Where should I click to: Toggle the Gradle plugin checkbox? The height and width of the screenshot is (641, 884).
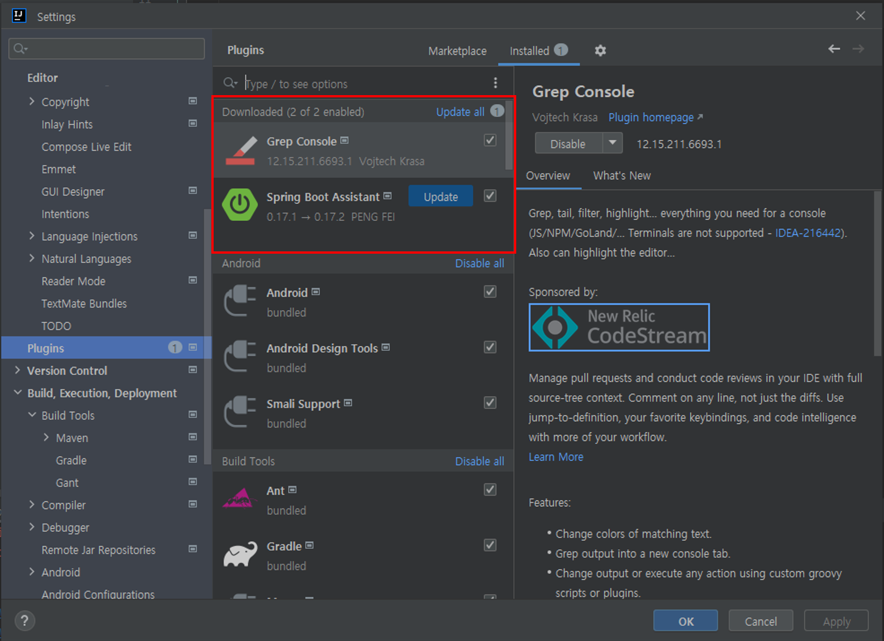coord(490,545)
